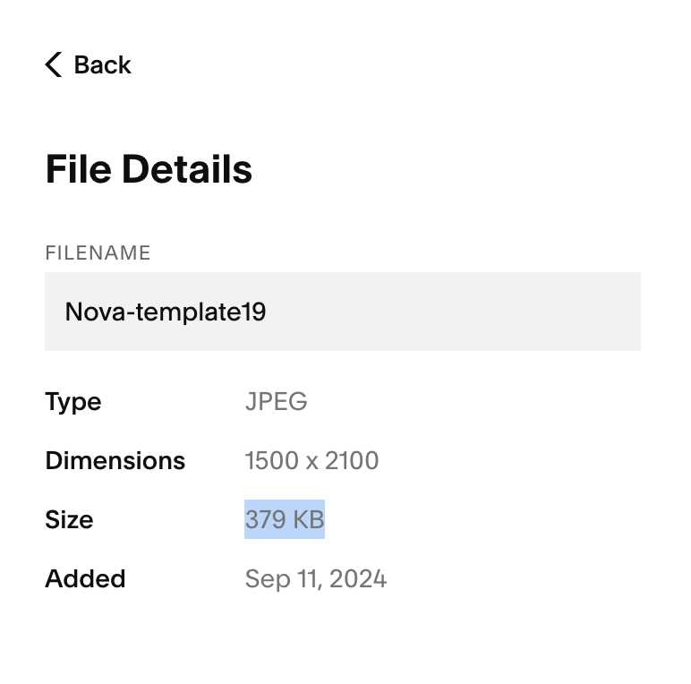The width and height of the screenshot is (691, 684).
Task: Click the highlighted 379 number
Action: [265, 519]
